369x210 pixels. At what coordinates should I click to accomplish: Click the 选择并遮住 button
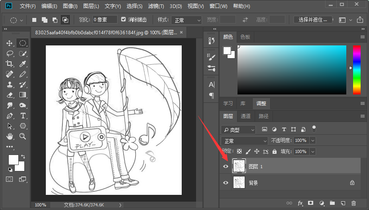[x=313, y=20]
